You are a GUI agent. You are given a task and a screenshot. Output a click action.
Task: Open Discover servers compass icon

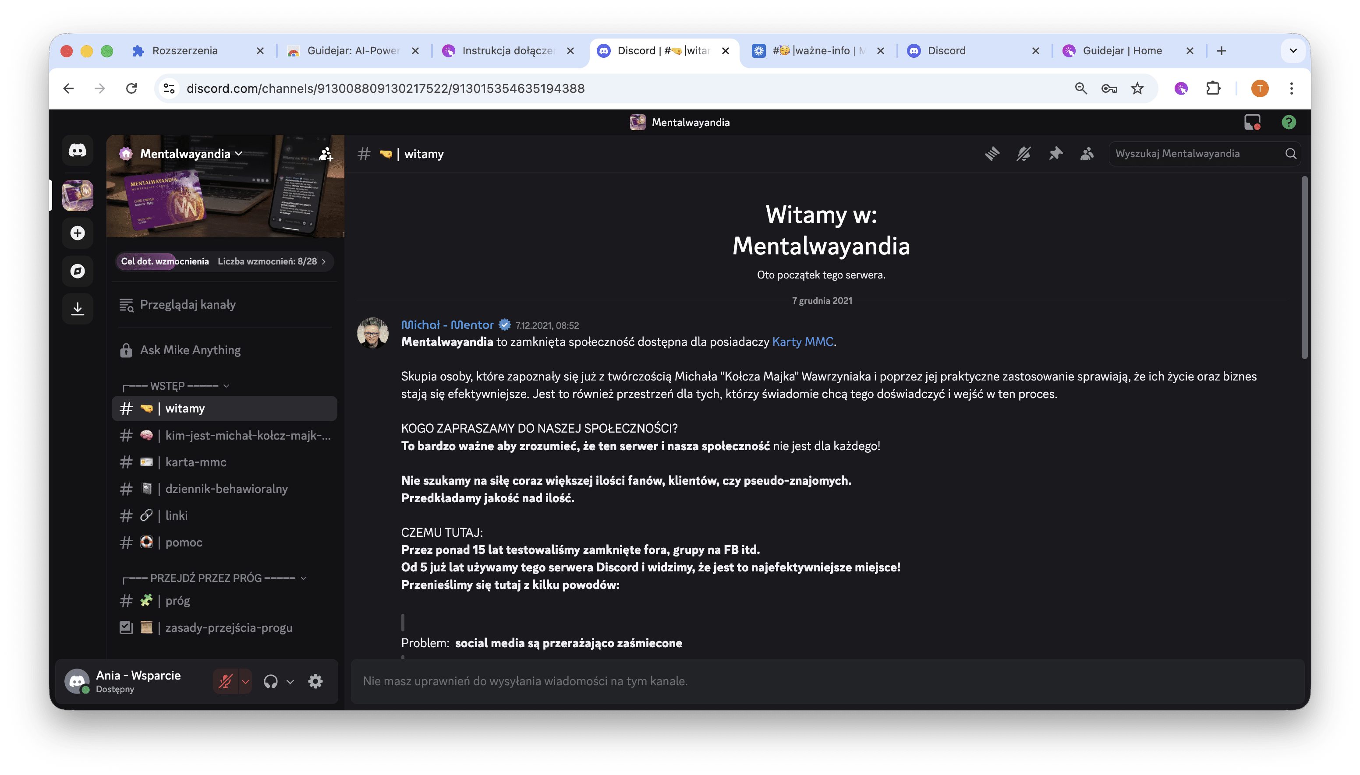point(77,271)
